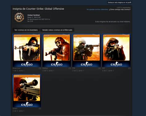Click 'Vender estos cromos en el Mercado'
Image resolution: width=146 pixels, height=116 pixels.
tap(57, 30)
